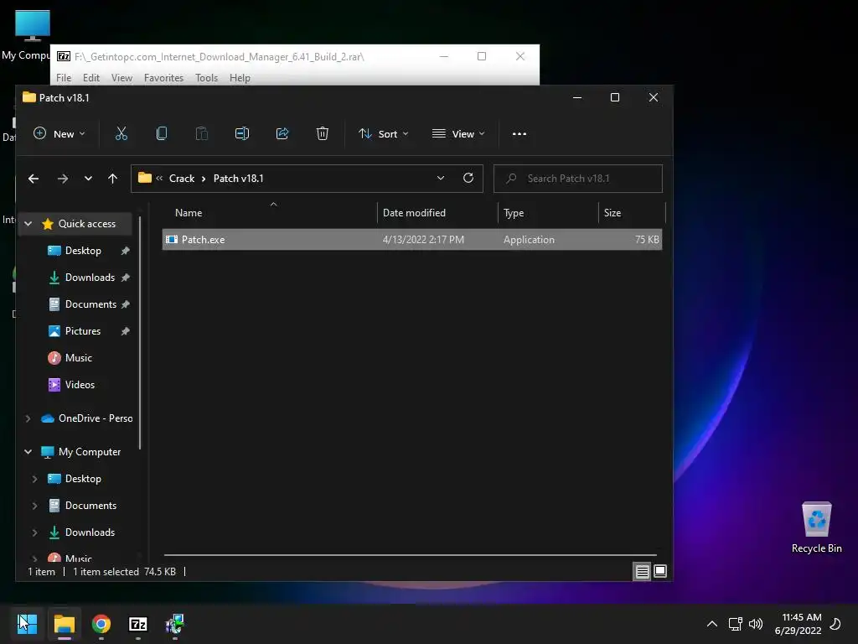Viewport: 858px width, 644px height.
Task: Open Edit menu in 7-Zip window
Action: pos(90,78)
